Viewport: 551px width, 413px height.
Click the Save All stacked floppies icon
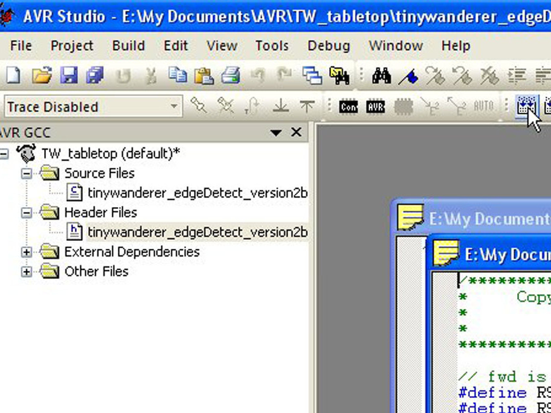coord(95,75)
